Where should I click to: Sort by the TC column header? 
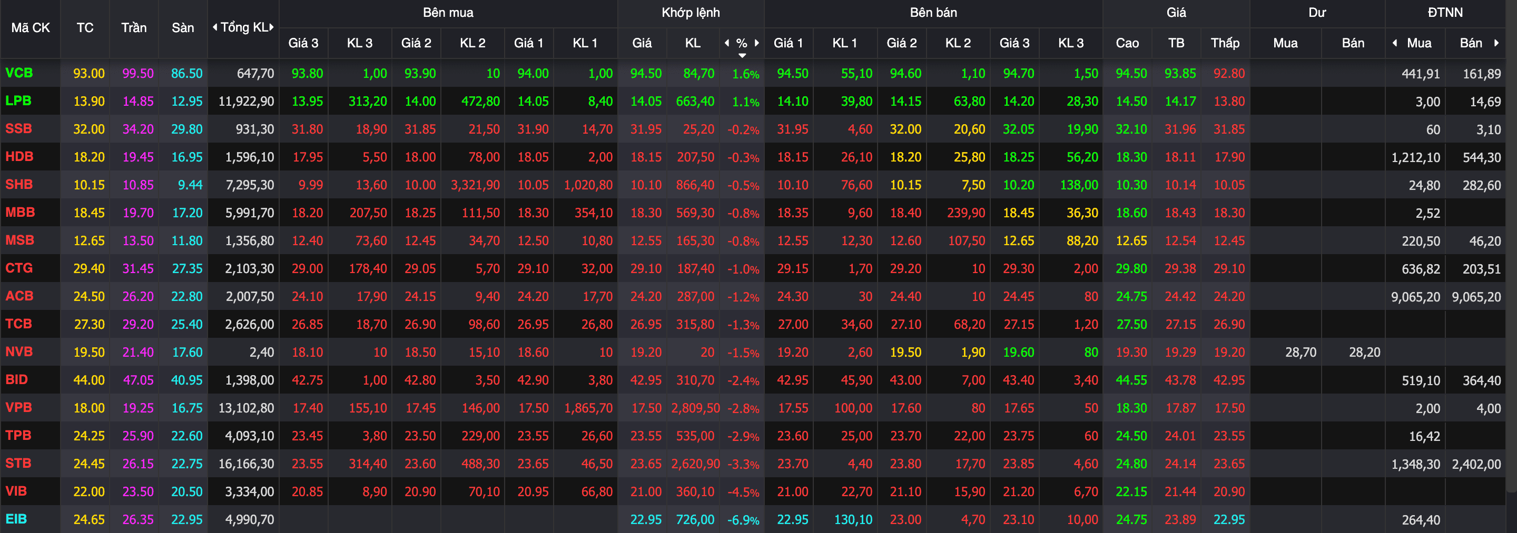[x=85, y=28]
